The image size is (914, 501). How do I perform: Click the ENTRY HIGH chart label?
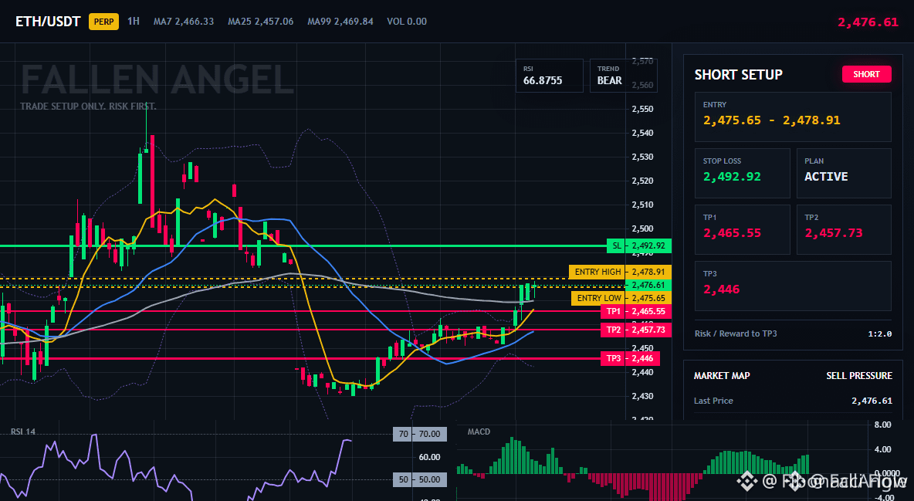click(x=597, y=272)
